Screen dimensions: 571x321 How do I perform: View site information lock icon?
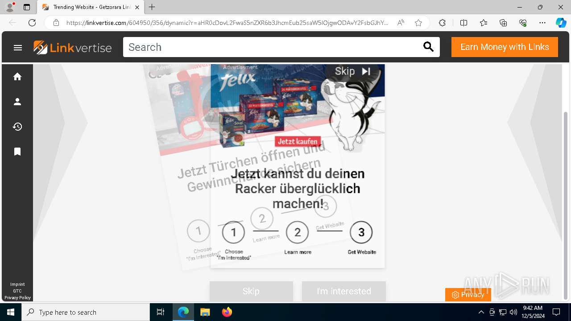pyautogui.click(x=56, y=23)
